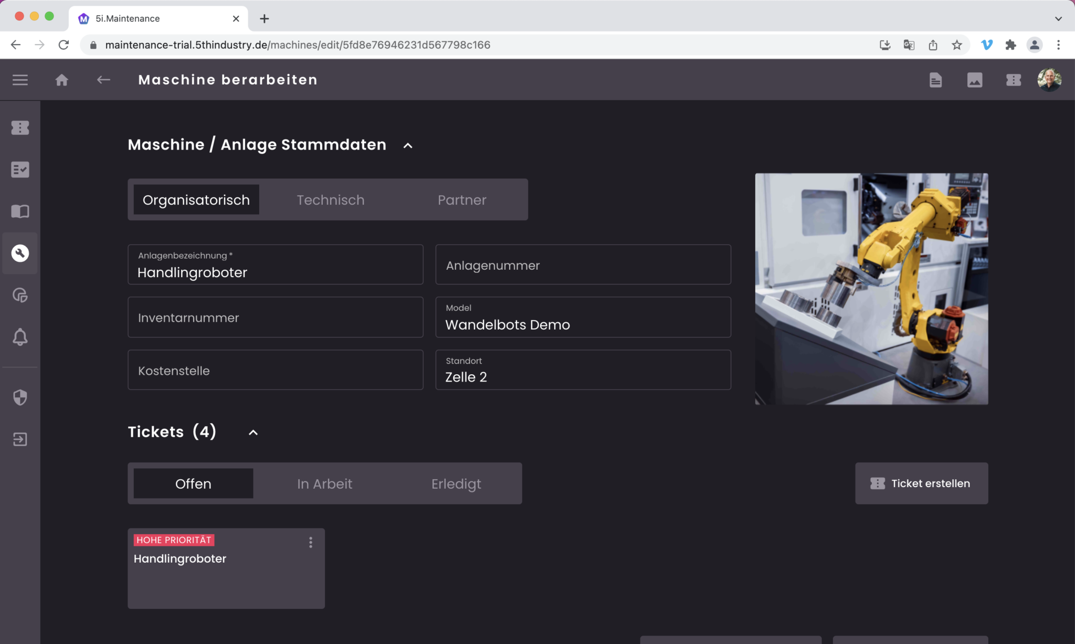The width and height of the screenshot is (1075, 644).
Task: Open the tickets icon in left sidebar
Action: 20,128
